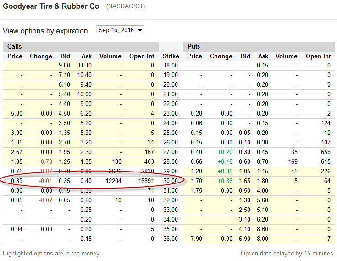Select the Puts section header
This screenshot has height=261, width=337.
click(193, 46)
